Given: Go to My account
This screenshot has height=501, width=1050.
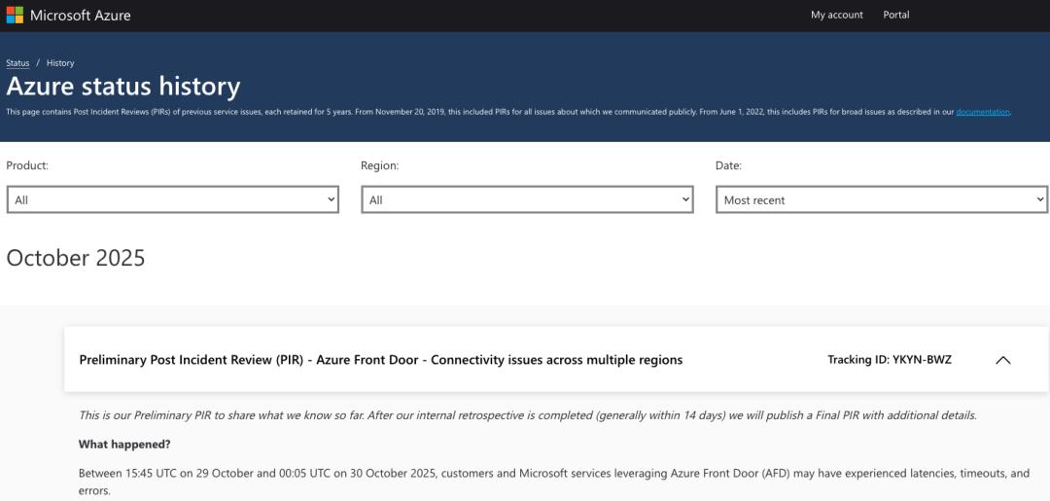Looking at the screenshot, I should pos(836,15).
